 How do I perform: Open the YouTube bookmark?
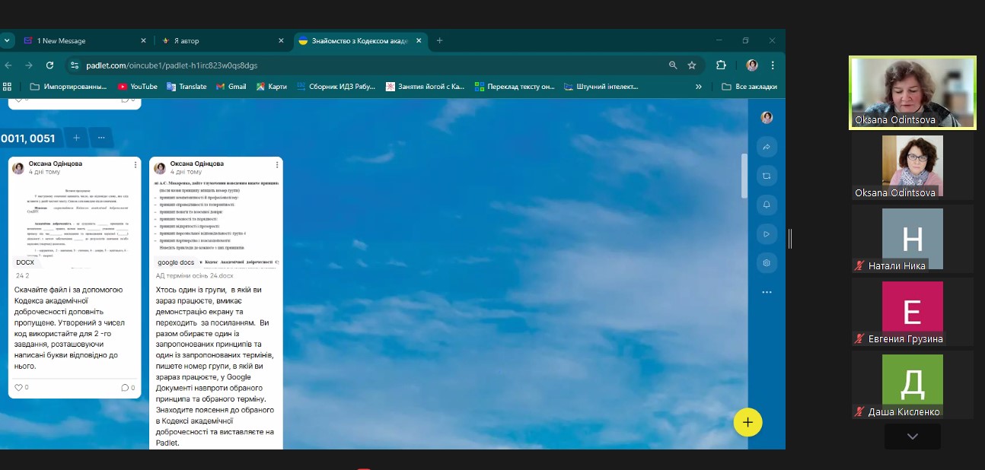[138, 87]
